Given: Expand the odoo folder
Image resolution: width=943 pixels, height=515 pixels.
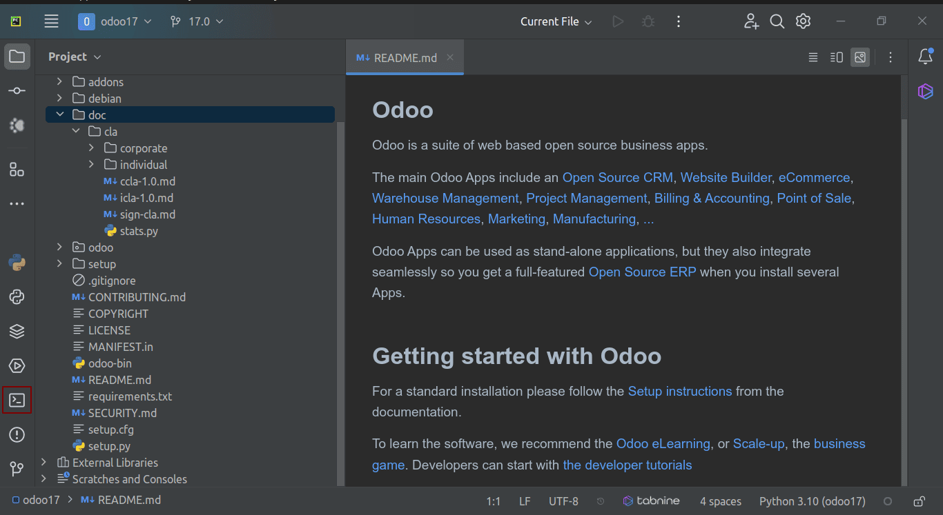Looking at the screenshot, I should [x=59, y=247].
